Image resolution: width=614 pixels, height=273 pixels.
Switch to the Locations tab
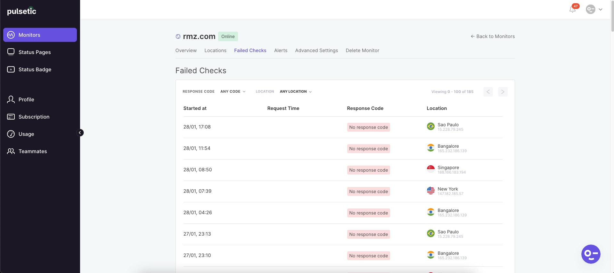pyautogui.click(x=215, y=51)
